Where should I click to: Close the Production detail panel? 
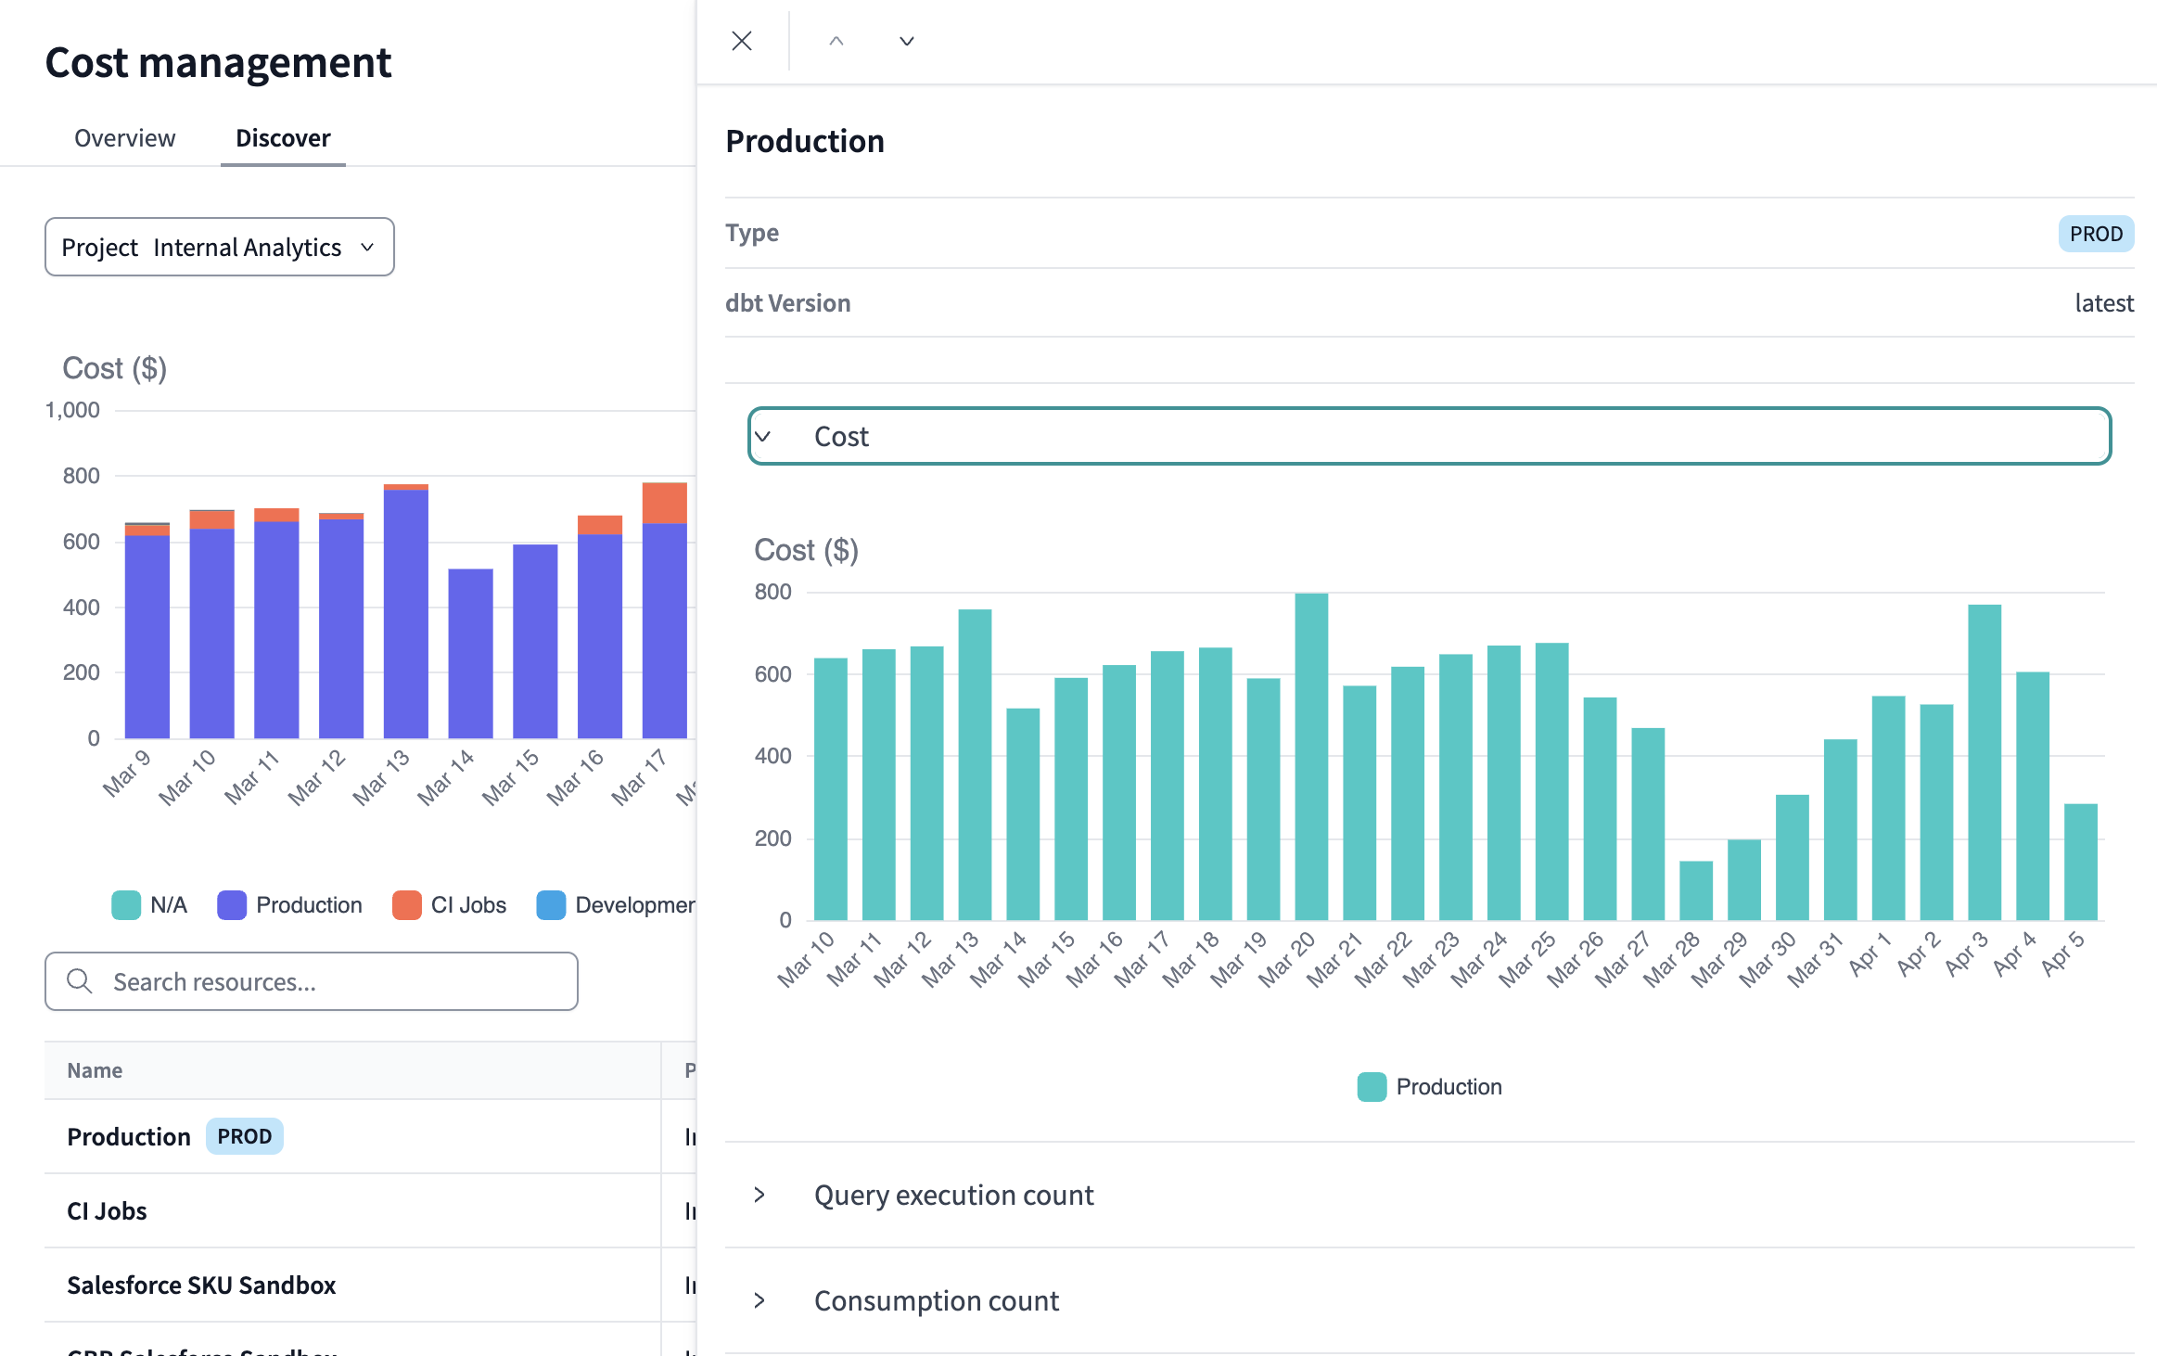click(741, 41)
